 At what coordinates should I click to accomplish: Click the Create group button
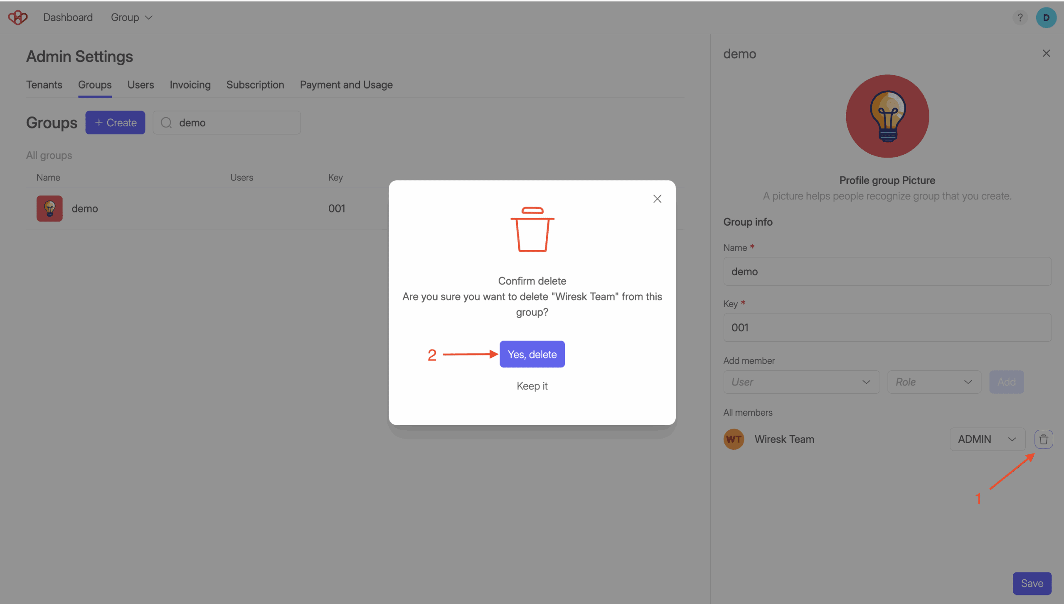pos(115,123)
